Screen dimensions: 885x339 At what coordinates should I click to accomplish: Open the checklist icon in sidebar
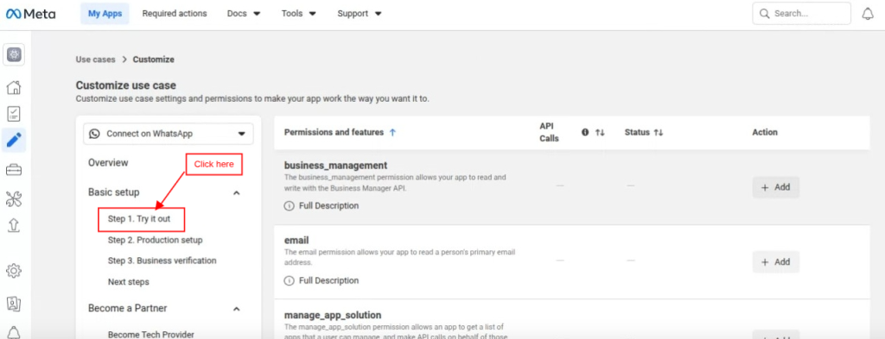[14, 114]
